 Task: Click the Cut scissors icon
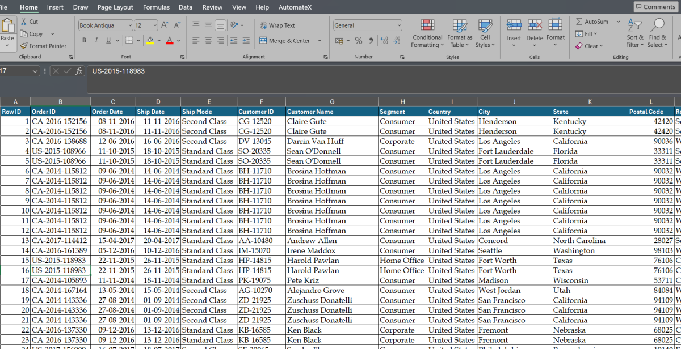point(24,22)
